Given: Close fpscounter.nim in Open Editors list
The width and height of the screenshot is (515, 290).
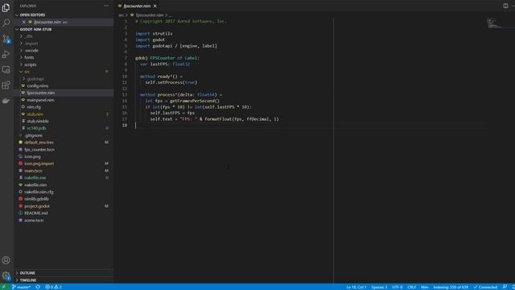Looking at the screenshot, I should (x=23, y=22).
